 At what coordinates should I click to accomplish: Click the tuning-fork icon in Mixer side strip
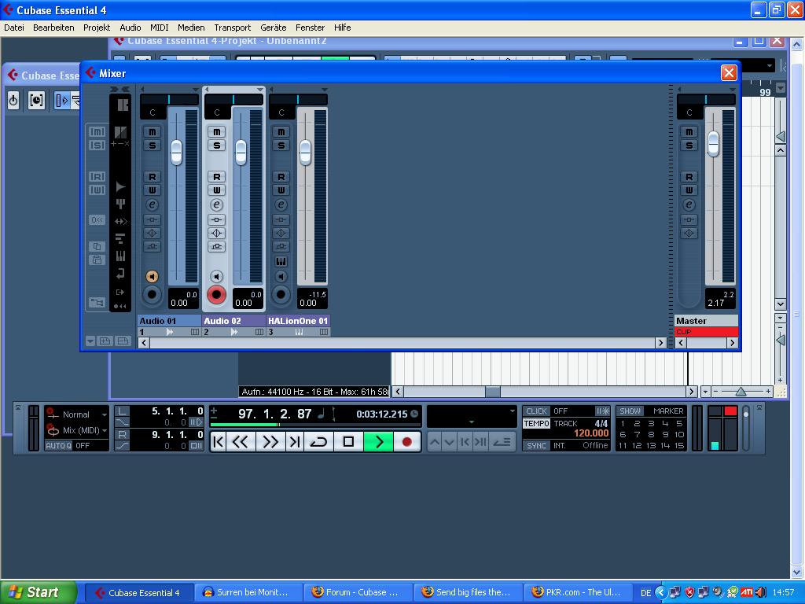tap(120, 204)
